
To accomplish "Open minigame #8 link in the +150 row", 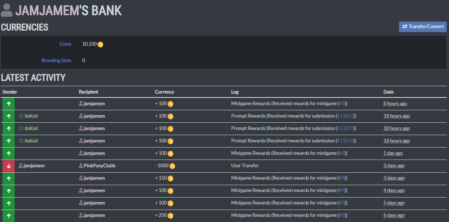I will tap(342, 178).
